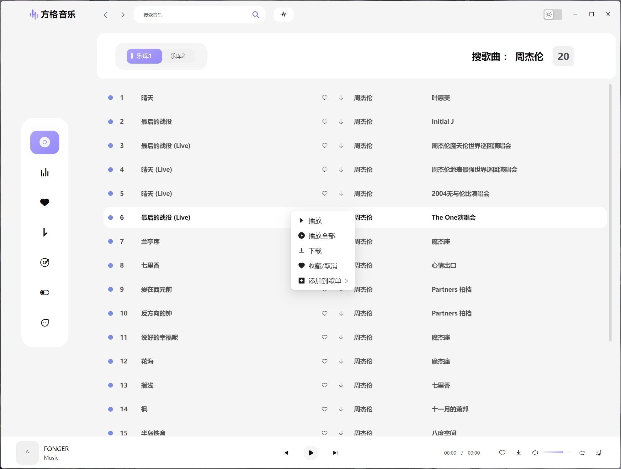The width and height of the screenshot is (621, 469).
Task: Choose 播放全部 from the context menu
Action: [323, 236]
